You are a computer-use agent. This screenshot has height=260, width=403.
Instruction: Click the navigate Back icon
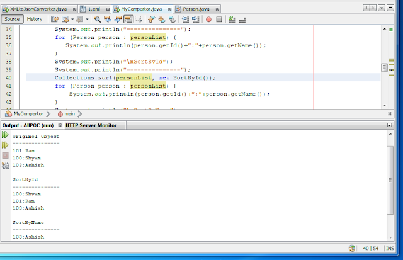pos(65,20)
